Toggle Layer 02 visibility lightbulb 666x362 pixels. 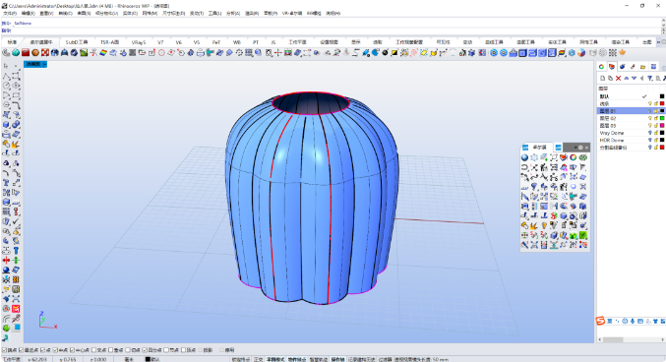pos(649,118)
